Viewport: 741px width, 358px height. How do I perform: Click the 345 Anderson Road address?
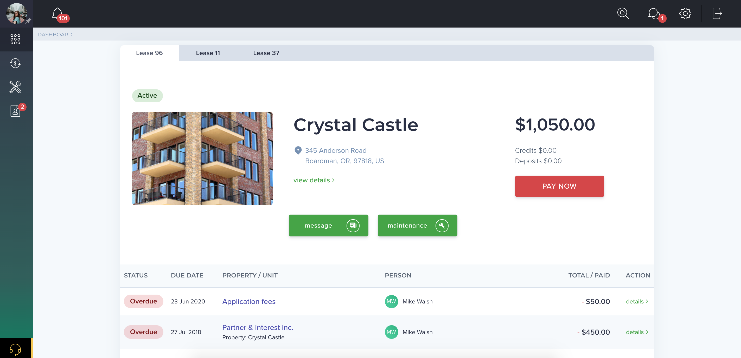(x=336, y=151)
